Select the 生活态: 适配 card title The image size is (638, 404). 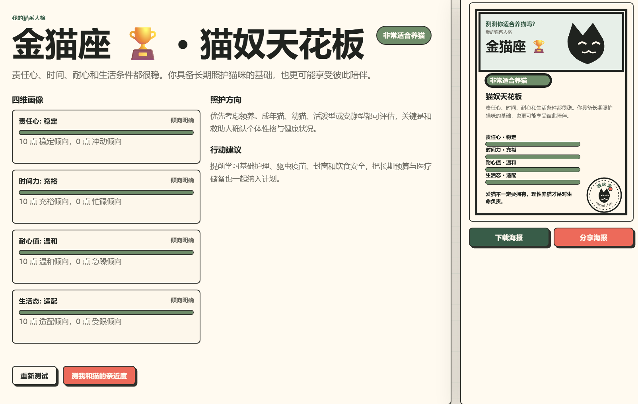coord(38,302)
